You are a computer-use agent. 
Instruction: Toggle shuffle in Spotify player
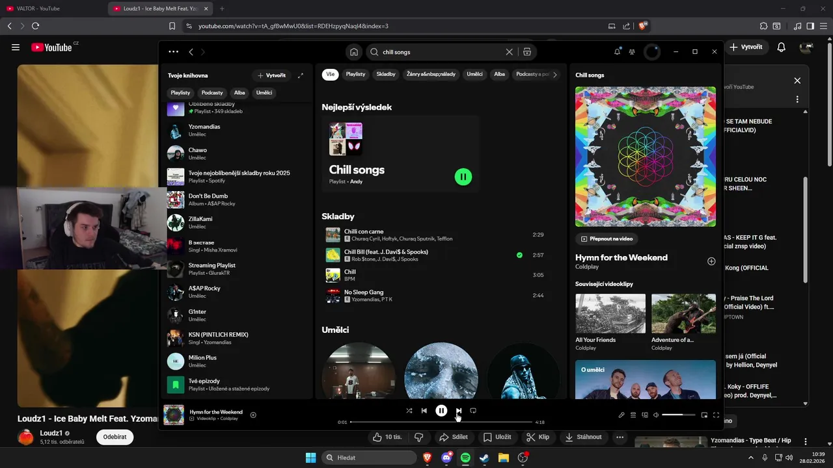(409, 411)
